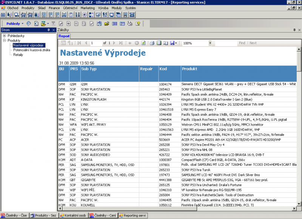Expand the Pohledavky tree node
Image resolution: width=302 pixels, height=219 pixels.
pos(4,36)
